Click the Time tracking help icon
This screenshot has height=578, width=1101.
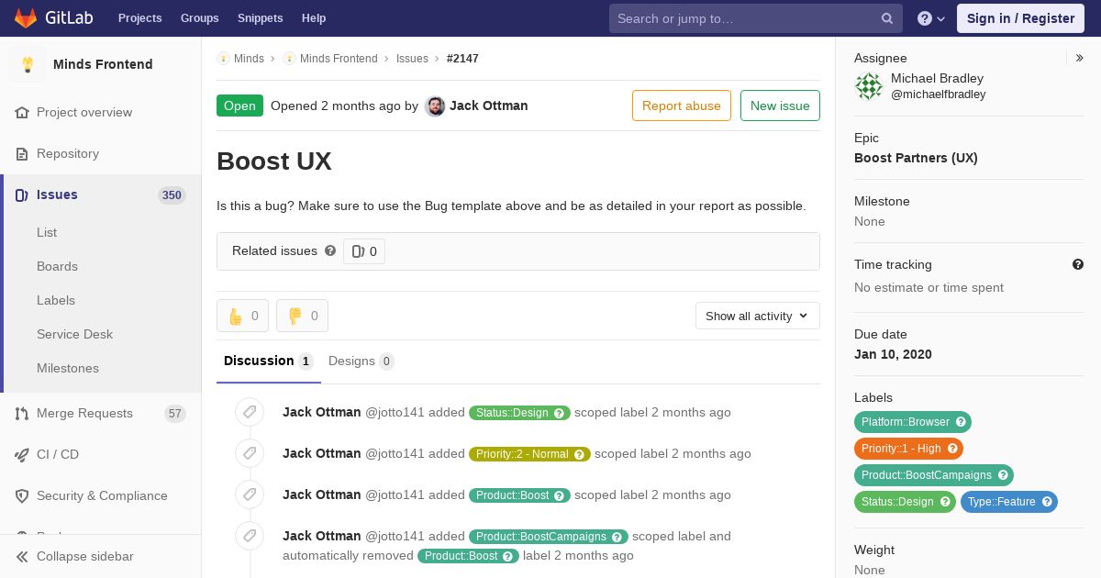pos(1078,264)
